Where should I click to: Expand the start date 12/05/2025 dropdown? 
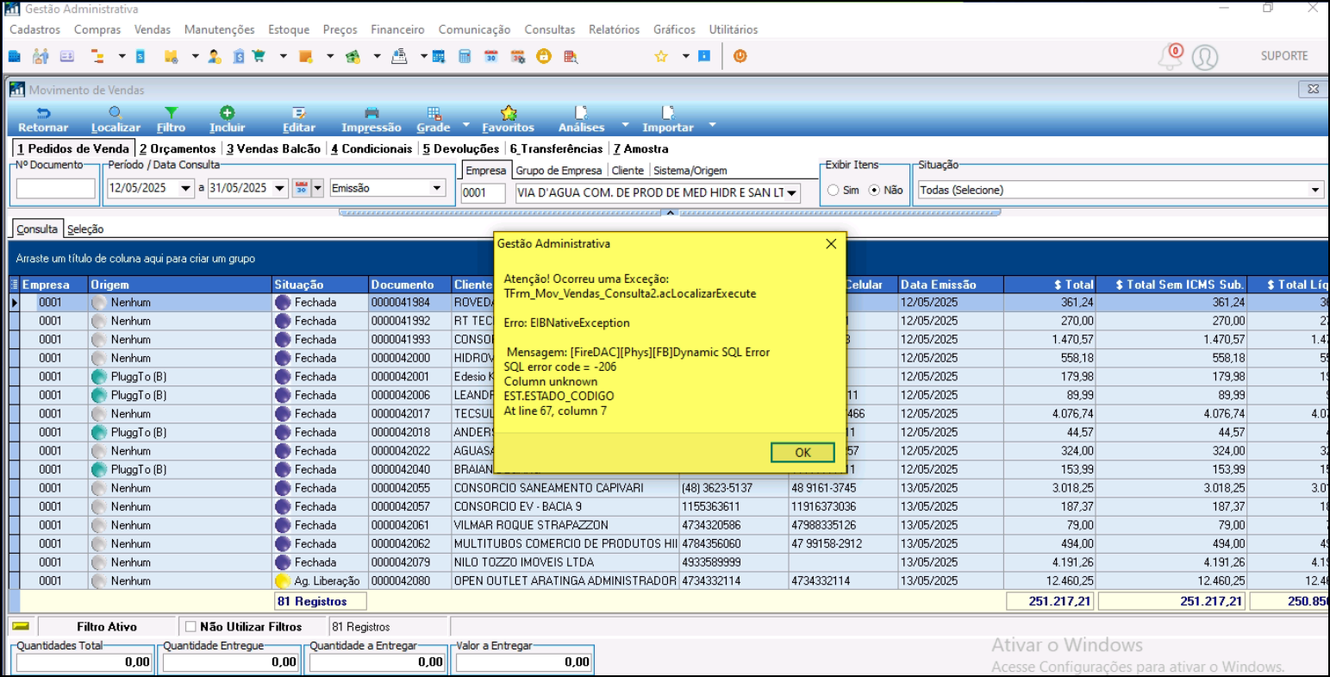186,188
